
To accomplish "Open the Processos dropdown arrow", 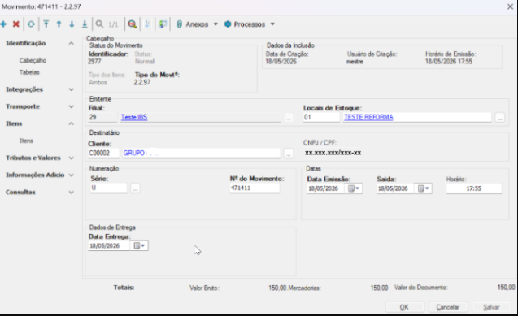I will [272, 24].
